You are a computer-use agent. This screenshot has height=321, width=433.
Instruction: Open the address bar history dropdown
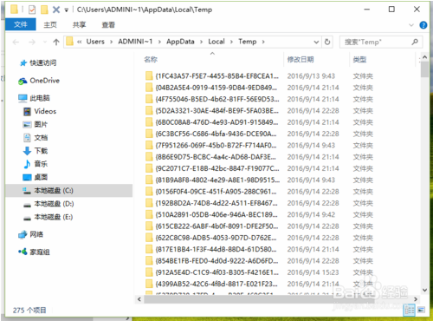point(316,43)
